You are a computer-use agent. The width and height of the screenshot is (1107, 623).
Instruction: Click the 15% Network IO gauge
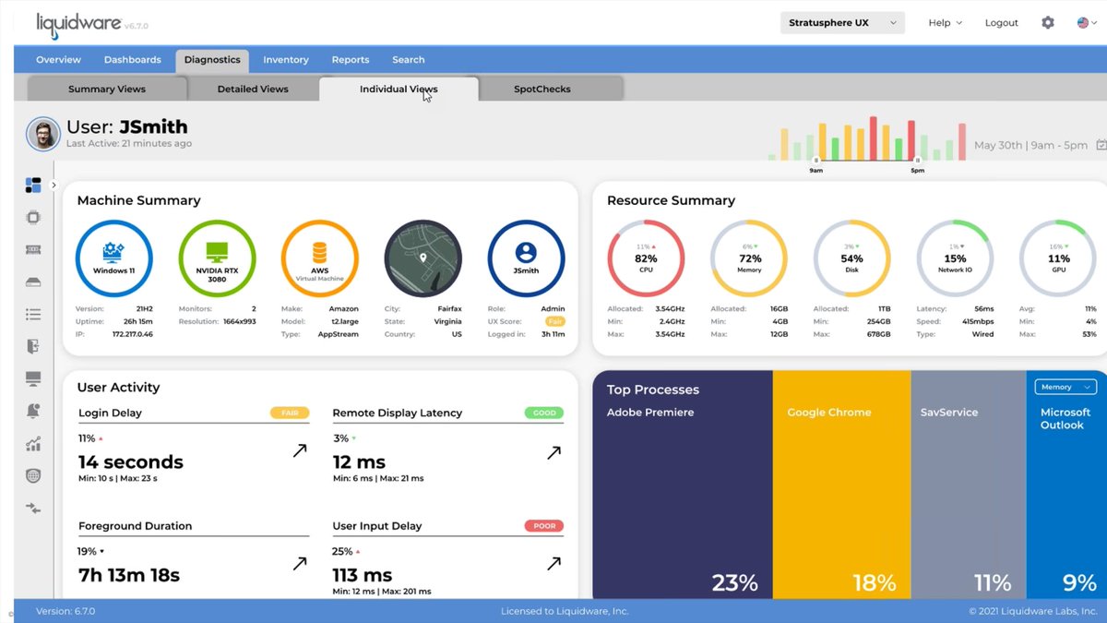pos(955,258)
